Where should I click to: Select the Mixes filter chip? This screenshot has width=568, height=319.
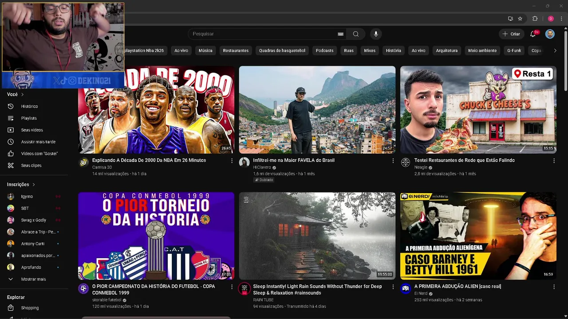(x=370, y=51)
